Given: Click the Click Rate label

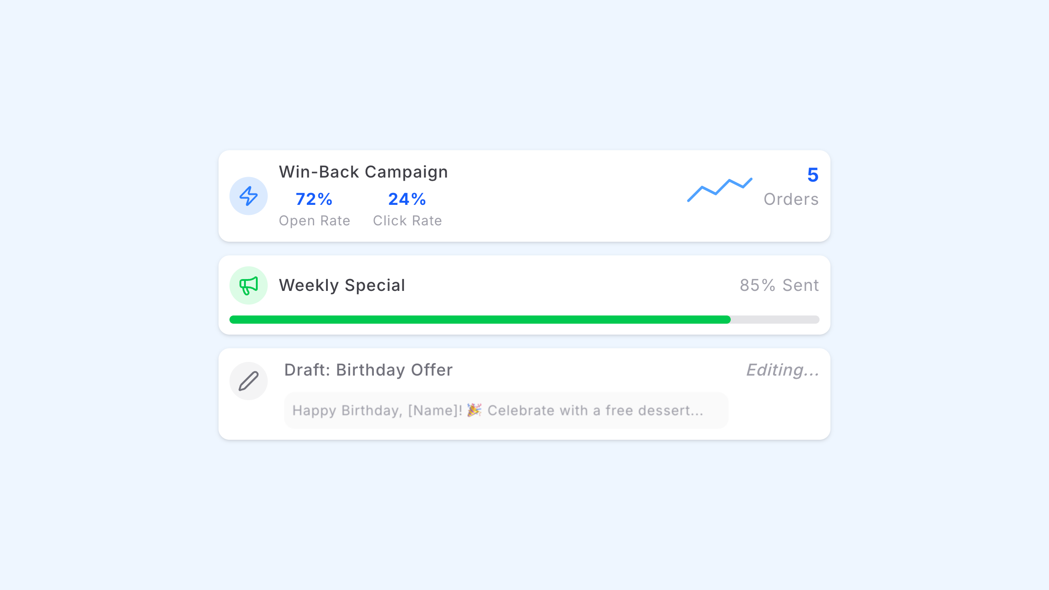Looking at the screenshot, I should [407, 221].
